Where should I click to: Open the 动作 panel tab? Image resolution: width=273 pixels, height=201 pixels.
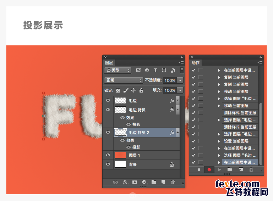(x=196, y=63)
